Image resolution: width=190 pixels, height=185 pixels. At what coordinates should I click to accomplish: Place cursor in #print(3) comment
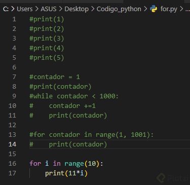tap(47, 39)
